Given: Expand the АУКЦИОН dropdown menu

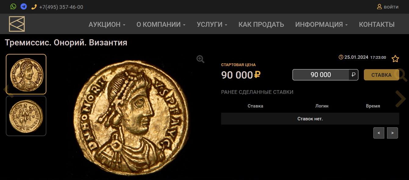Looking at the screenshot, I should coord(107,25).
